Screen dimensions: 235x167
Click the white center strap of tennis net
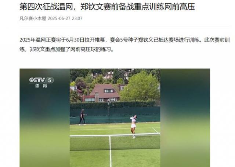point(110,150)
